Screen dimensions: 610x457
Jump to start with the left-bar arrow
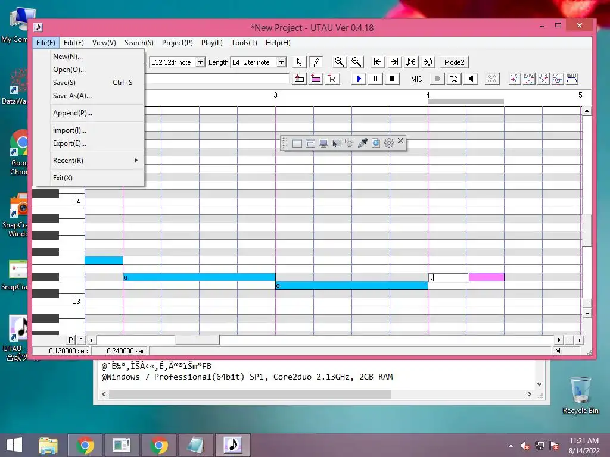point(377,62)
